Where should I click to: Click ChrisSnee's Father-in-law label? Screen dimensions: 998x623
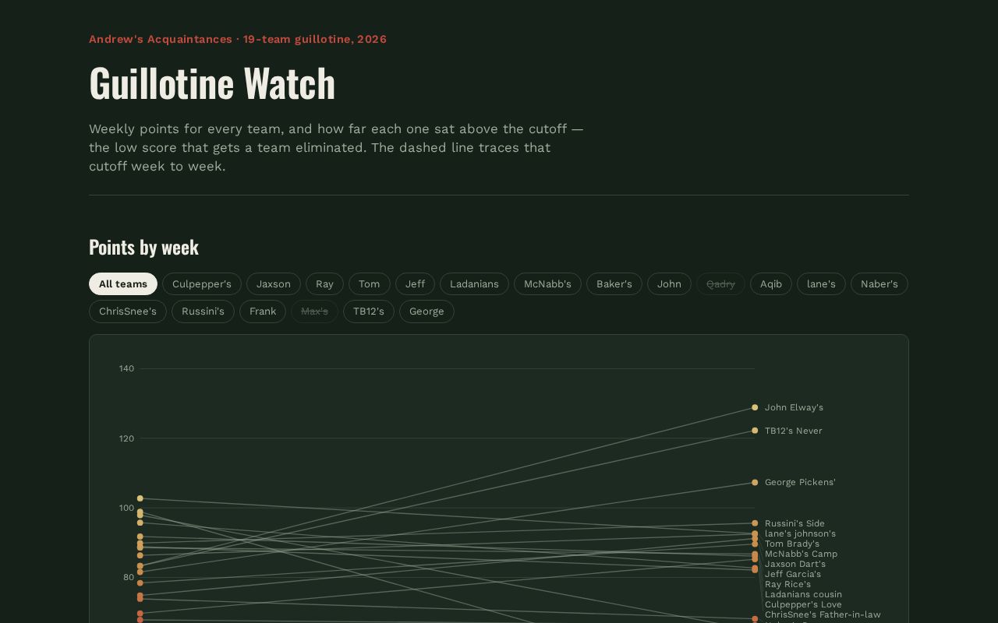point(823,614)
